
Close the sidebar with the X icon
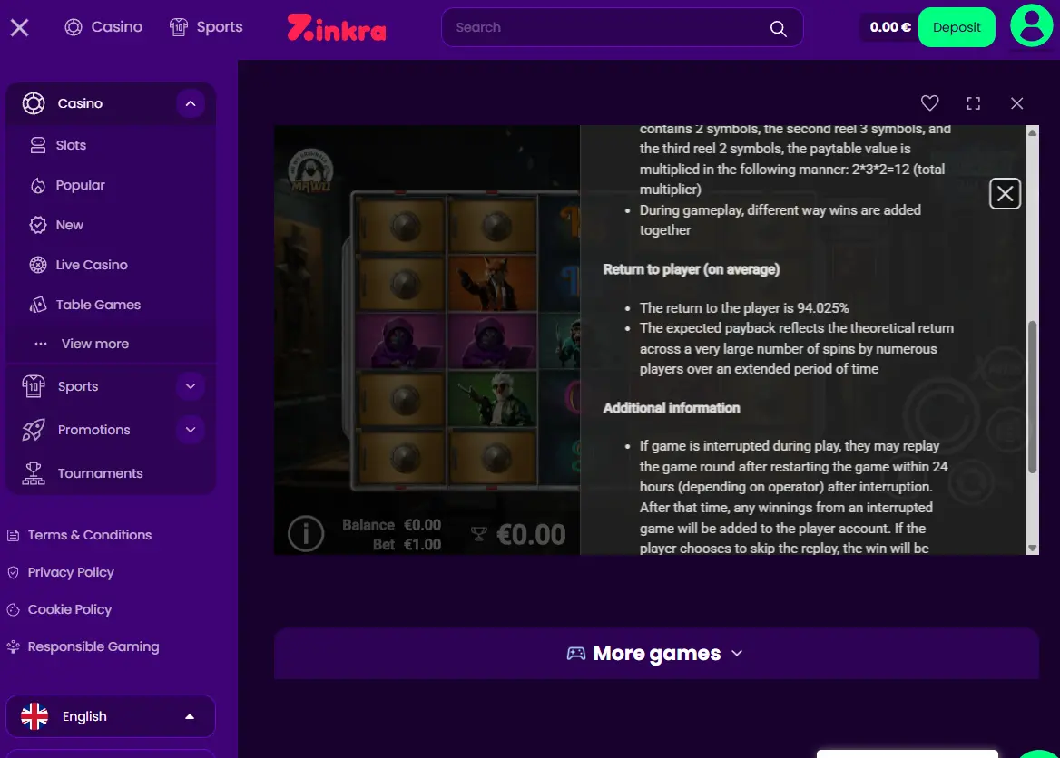click(x=20, y=27)
